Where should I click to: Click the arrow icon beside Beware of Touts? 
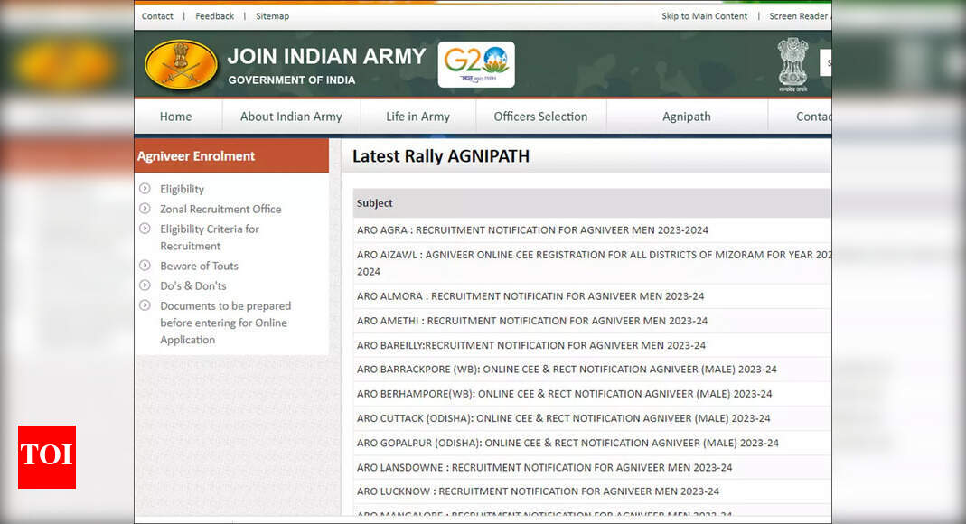click(145, 266)
